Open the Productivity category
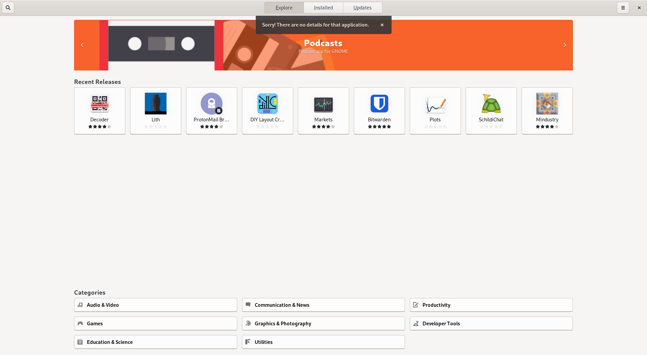Image resolution: width=647 pixels, height=355 pixels. tap(491, 305)
